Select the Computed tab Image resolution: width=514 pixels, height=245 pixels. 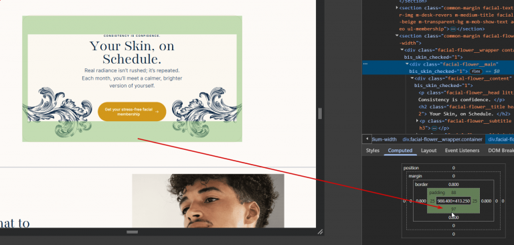coord(400,151)
